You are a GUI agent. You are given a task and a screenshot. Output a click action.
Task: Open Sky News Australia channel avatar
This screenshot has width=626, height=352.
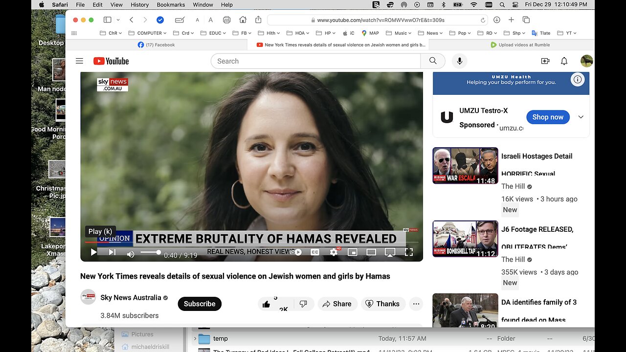point(88,297)
